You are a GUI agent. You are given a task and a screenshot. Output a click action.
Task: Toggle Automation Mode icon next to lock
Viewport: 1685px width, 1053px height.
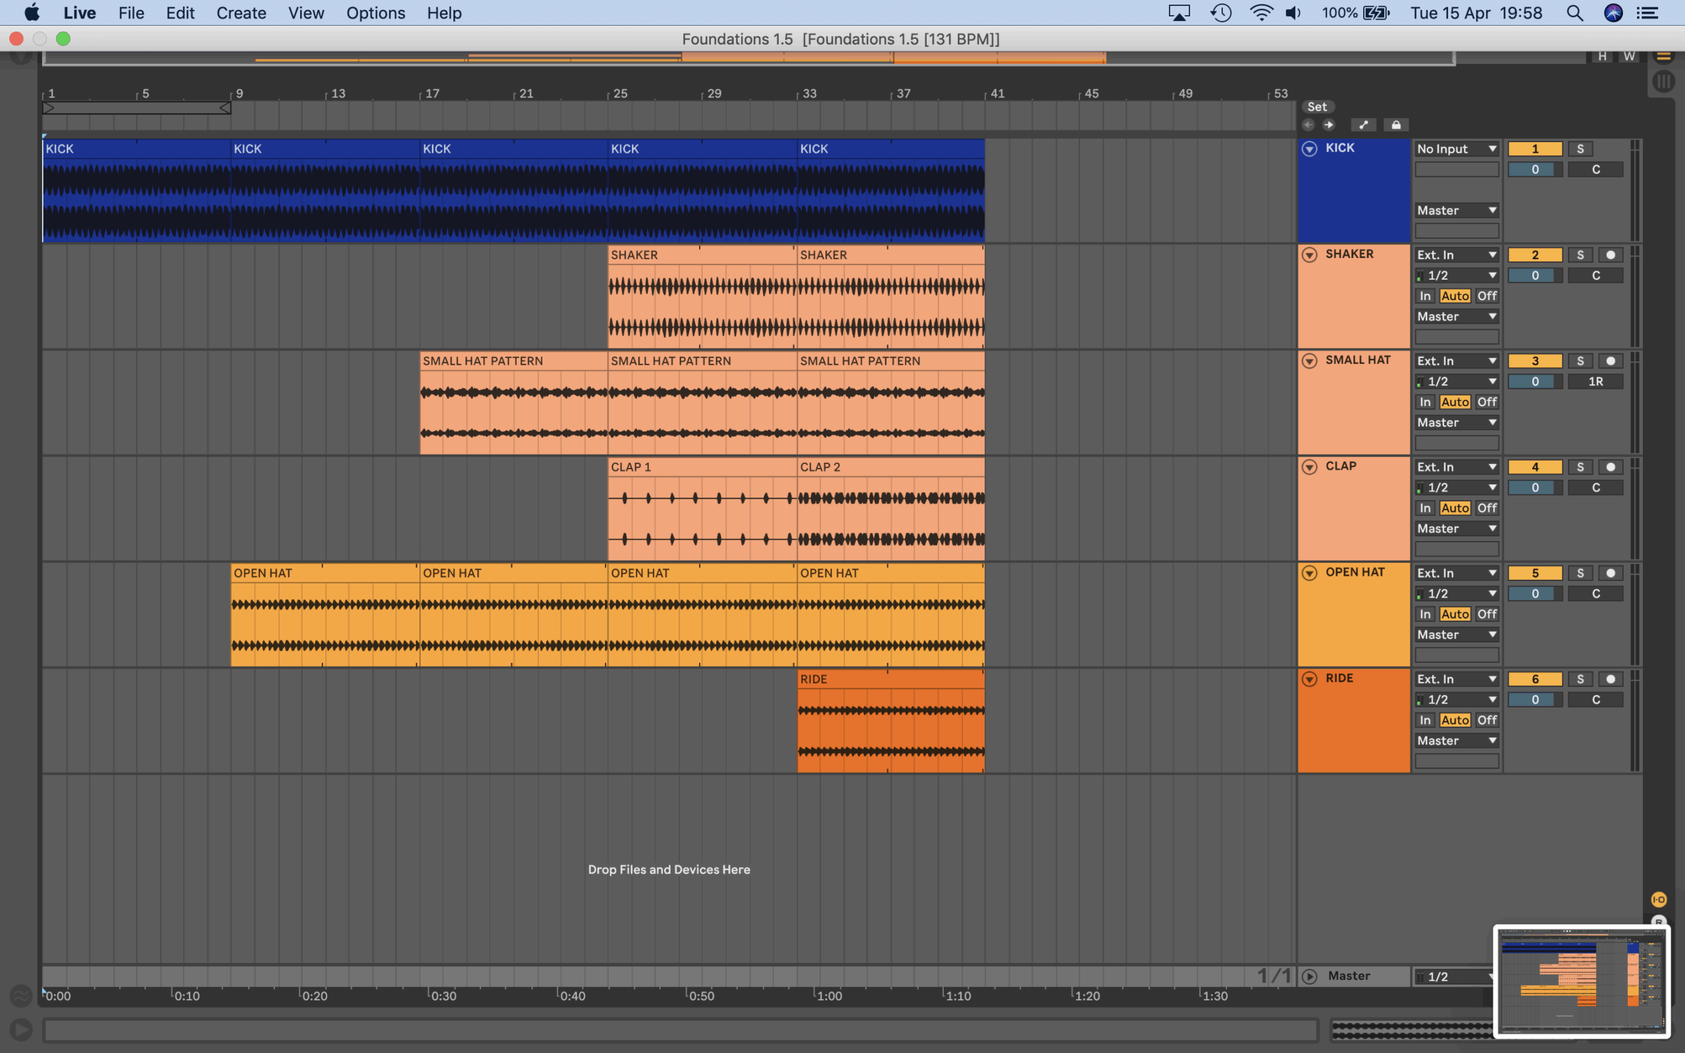1362,124
